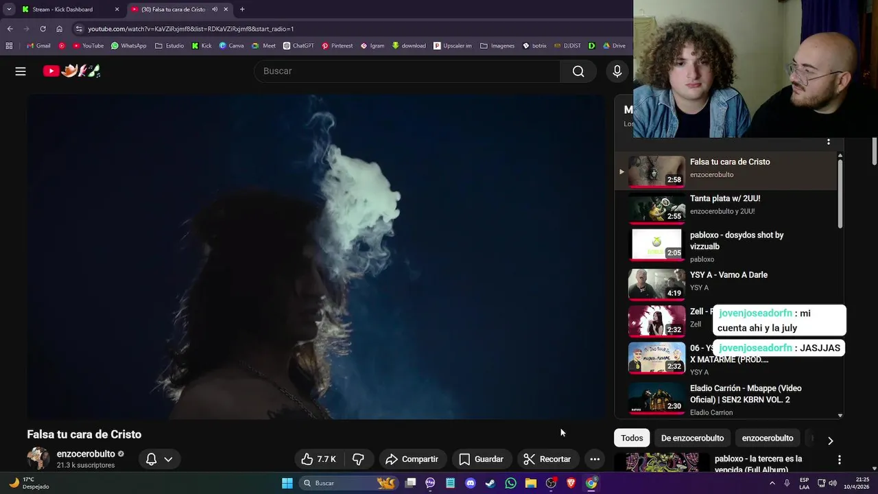The width and height of the screenshot is (878, 494).
Task: Click the taskbar Buscar search box
Action: [x=349, y=483]
